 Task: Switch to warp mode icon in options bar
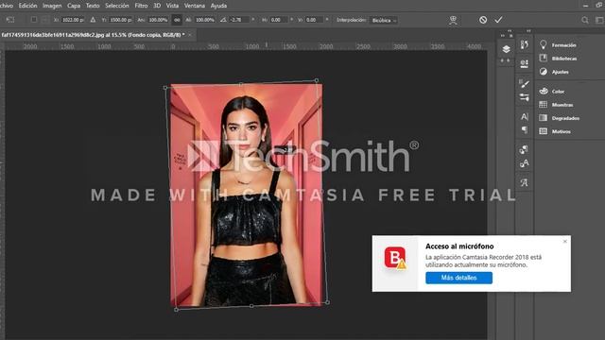click(453, 20)
